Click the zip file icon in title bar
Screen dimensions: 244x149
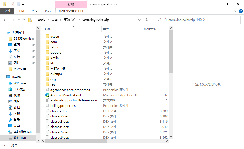tap(4, 4)
